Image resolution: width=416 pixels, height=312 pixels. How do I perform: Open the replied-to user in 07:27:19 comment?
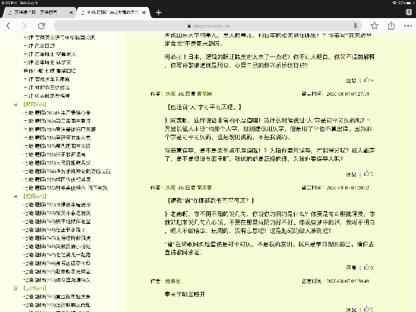205,94
